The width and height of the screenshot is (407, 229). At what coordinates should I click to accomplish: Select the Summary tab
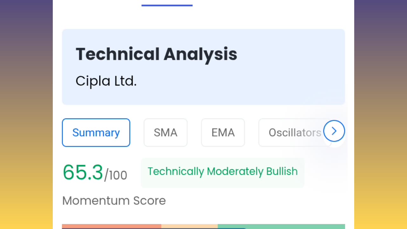(96, 133)
